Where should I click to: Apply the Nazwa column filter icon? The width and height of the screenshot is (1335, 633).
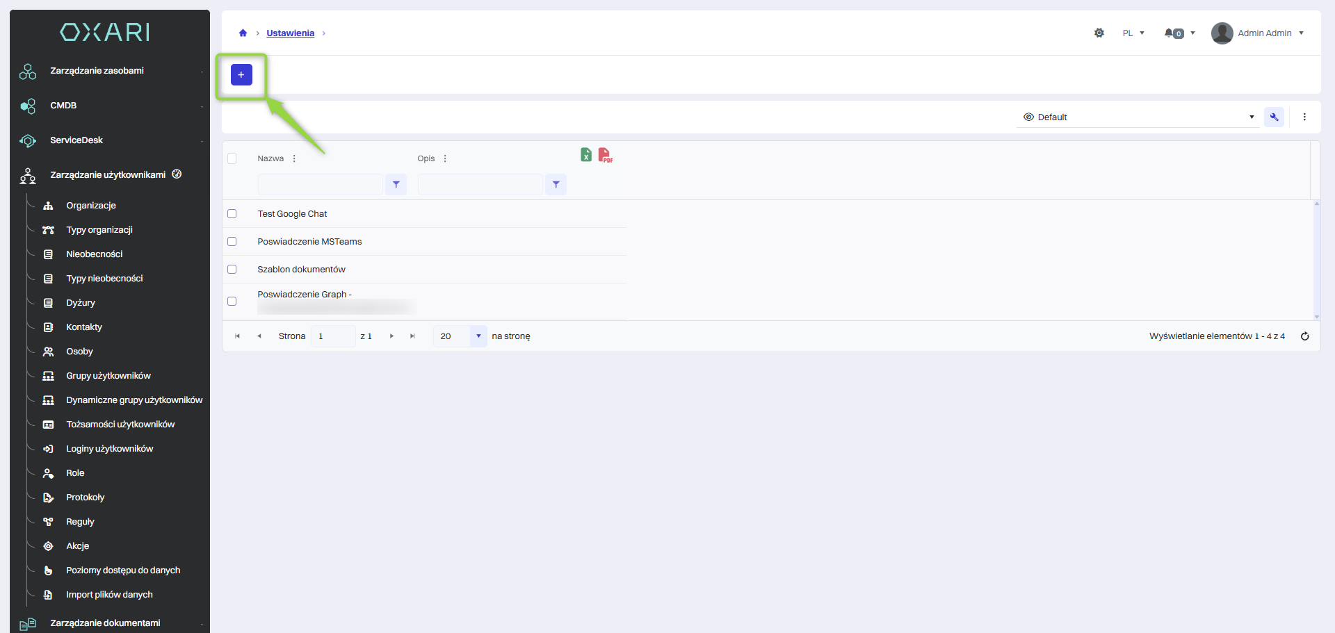point(396,185)
